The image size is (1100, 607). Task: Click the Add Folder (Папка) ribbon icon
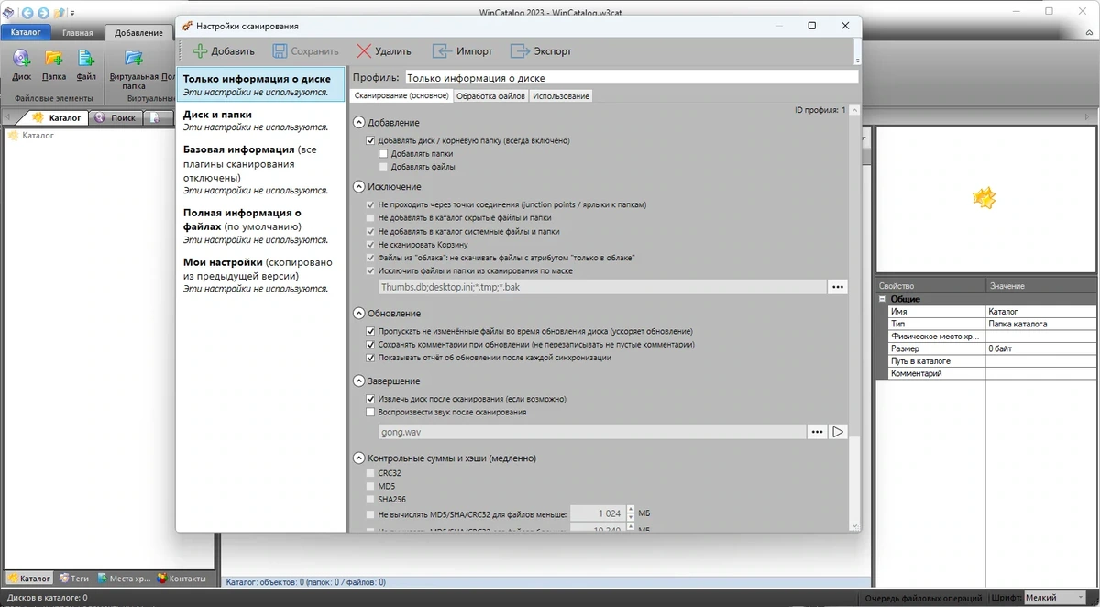tap(54, 61)
